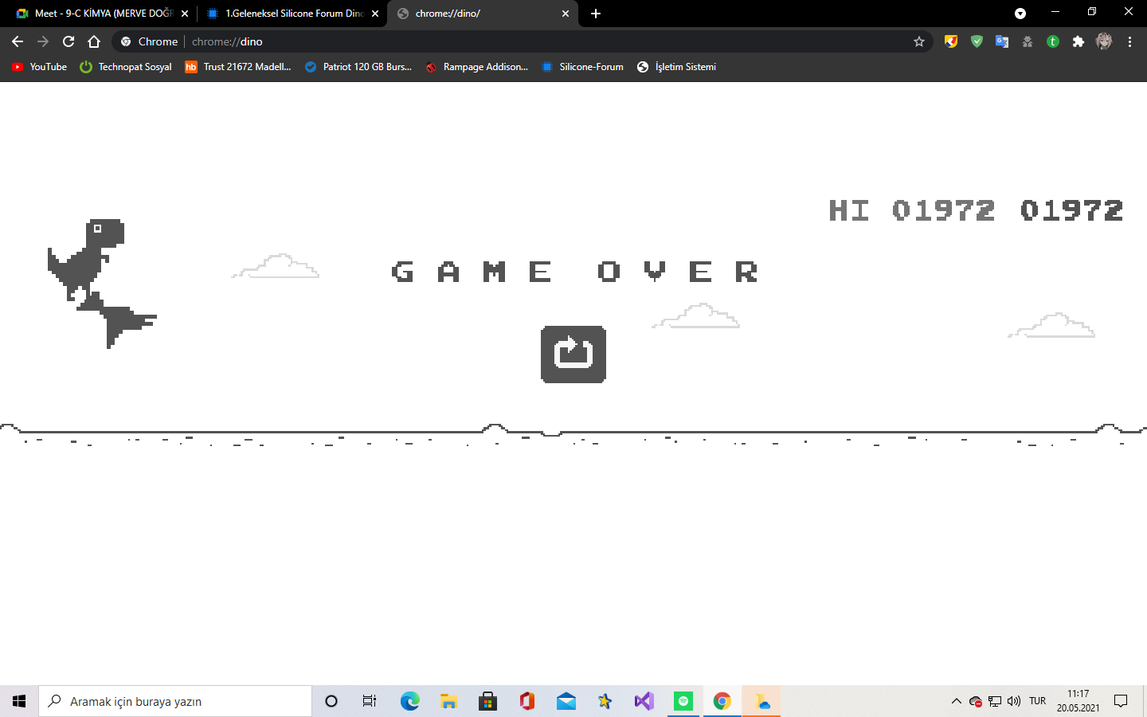Open the Chrome three-dot menu
This screenshot has width=1147, height=717.
pyautogui.click(x=1129, y=41)
